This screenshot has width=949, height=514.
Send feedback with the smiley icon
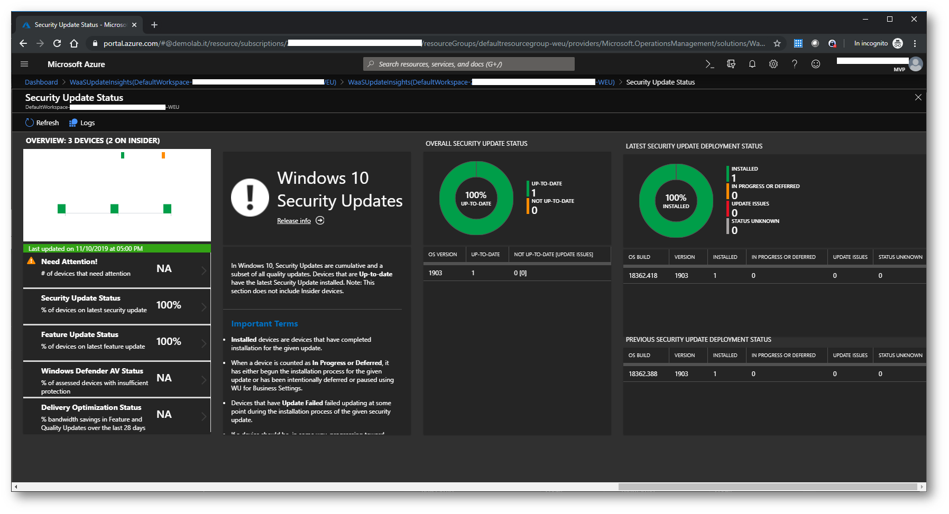pos(816,64)
